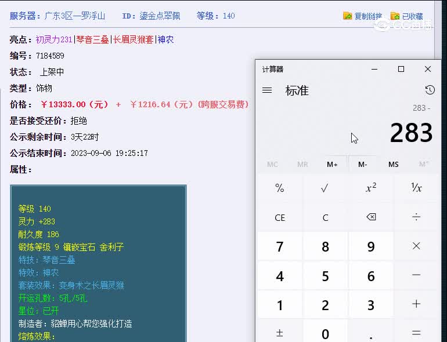Click the webpage vertical scrollbar
Viewport: 447px width, 342px height.
coord(438,30)
